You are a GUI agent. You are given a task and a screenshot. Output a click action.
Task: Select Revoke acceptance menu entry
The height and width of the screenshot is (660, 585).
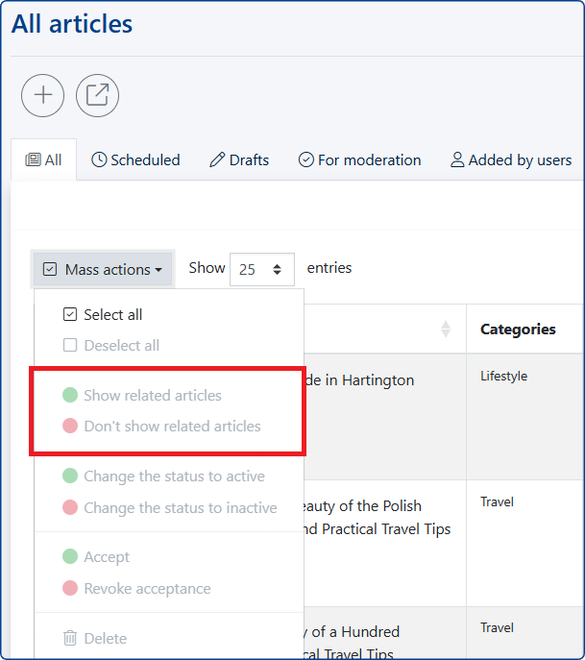click(x=147, y=588)
